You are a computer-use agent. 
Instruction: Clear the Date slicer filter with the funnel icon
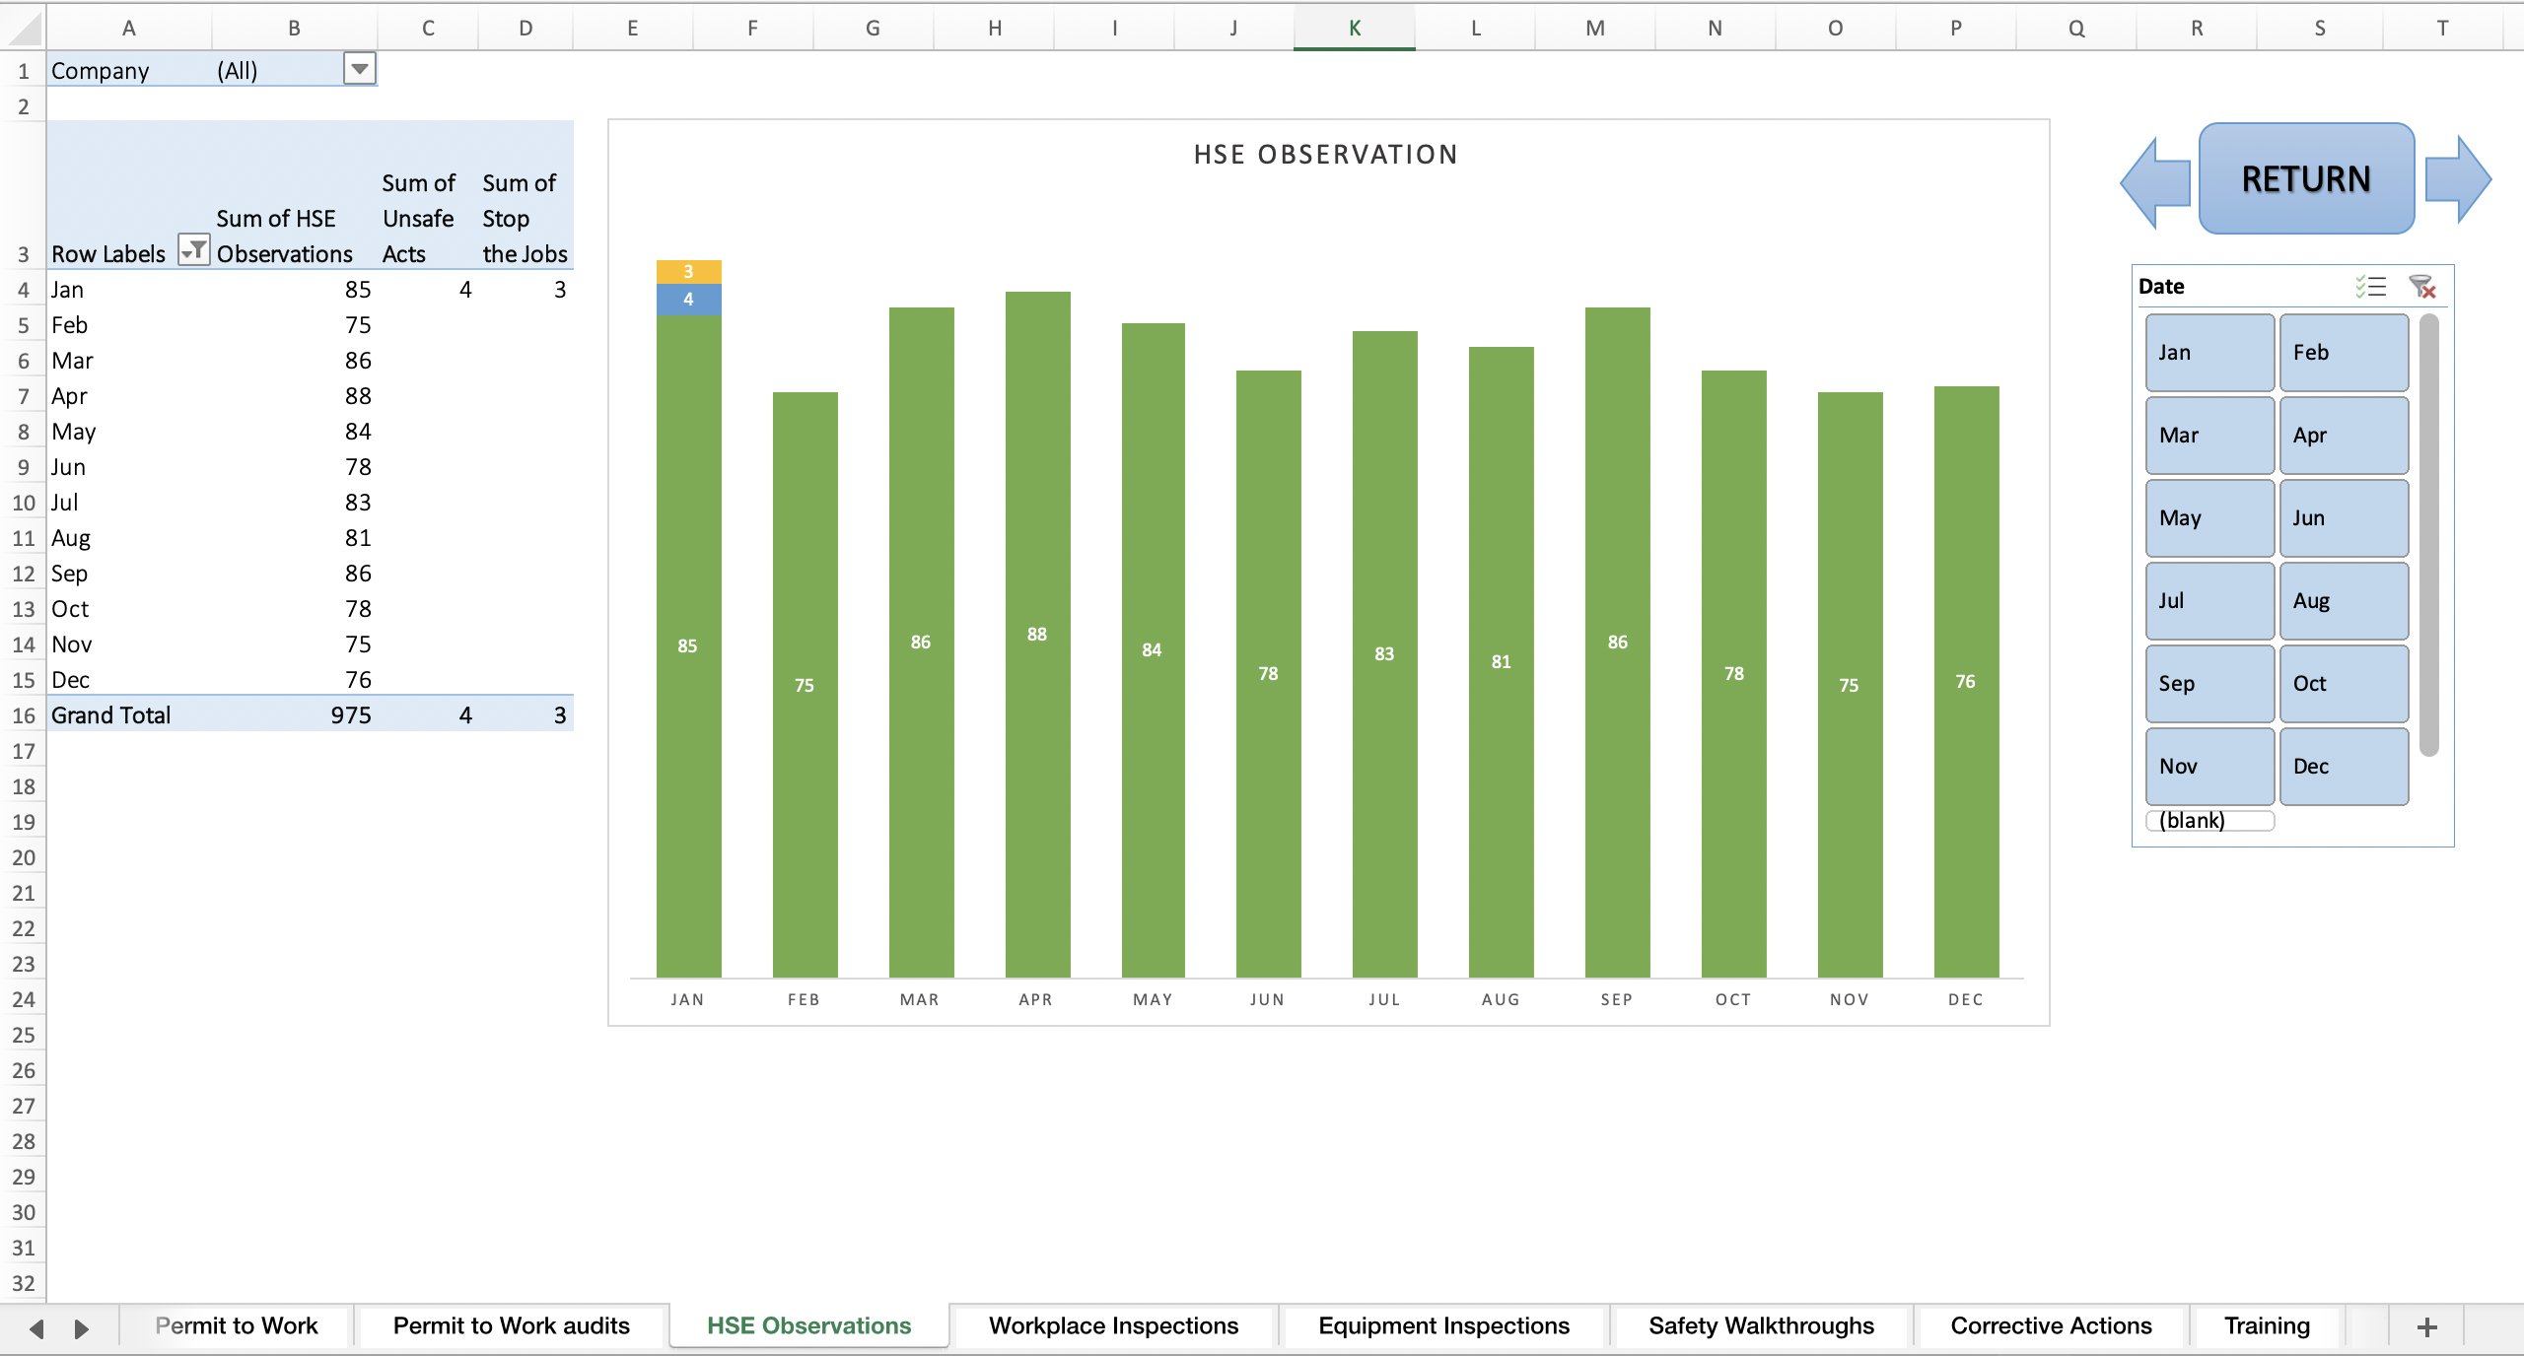[x=2422, y=287]
